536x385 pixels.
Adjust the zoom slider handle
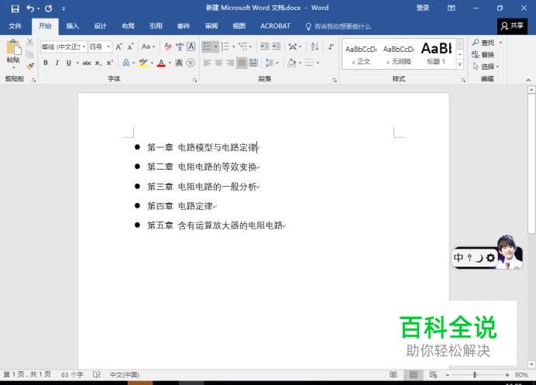(x=475, y=375)
